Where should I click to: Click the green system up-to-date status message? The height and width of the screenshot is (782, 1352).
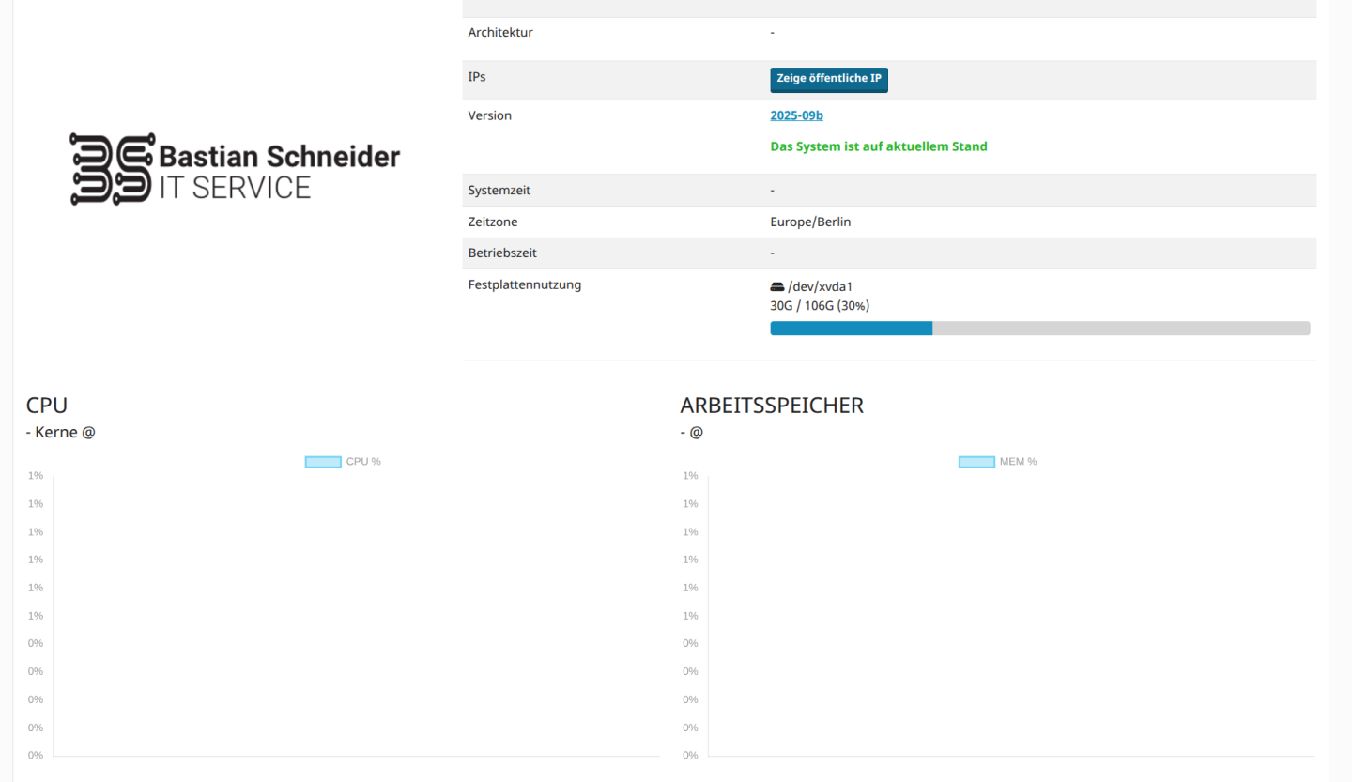click(878, 146)
